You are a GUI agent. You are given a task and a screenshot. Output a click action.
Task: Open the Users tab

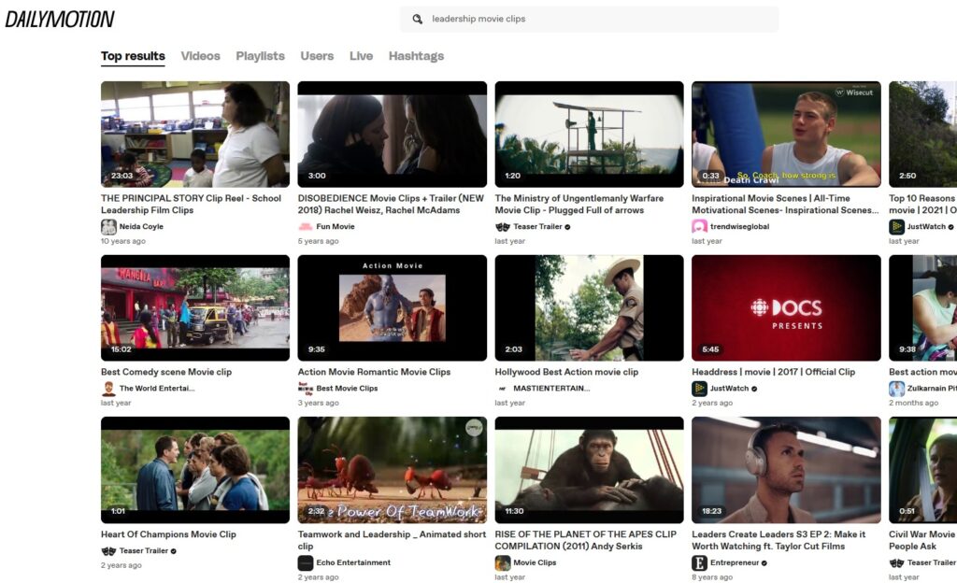[x=317, y=56]
